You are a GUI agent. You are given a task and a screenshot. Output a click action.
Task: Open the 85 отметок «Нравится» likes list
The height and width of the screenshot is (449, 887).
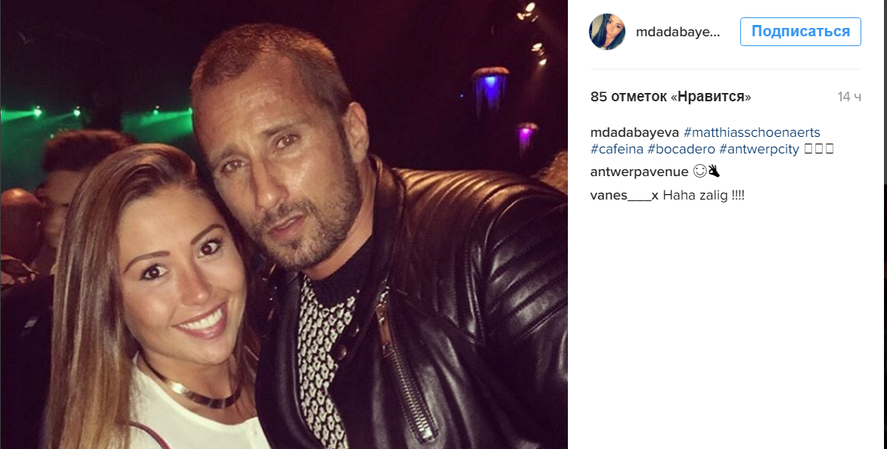[x=670, y=97]
